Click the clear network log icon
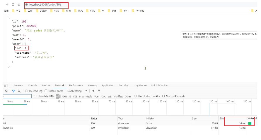The image size is (261, 140). (6, 91)
